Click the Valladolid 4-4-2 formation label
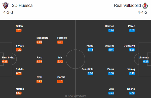This screenshot has height=98, width=151. pyautogui.click(x=142, y=12)
